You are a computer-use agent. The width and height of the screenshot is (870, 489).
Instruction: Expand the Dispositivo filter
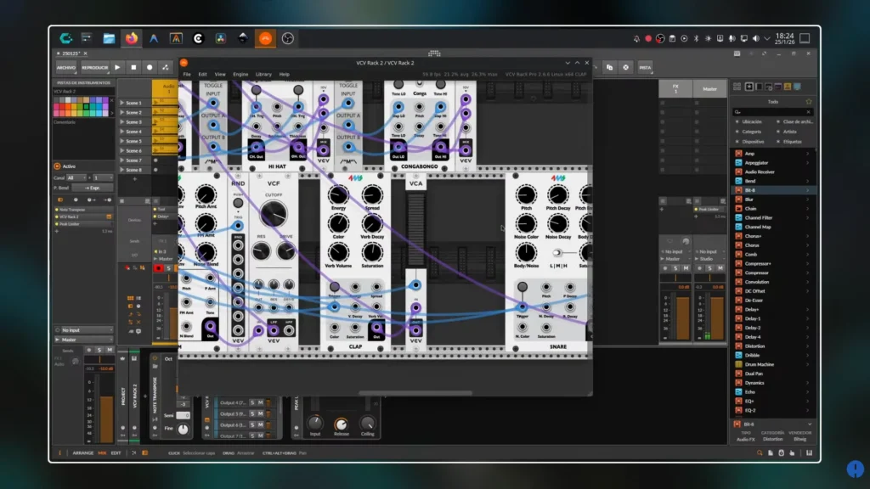753,142
